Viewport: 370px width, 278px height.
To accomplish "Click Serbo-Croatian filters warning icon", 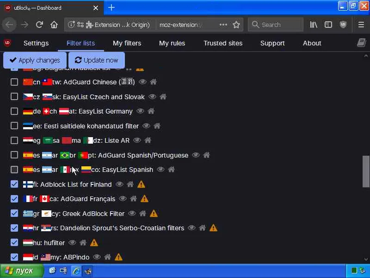I will pyautogui.click(x=213, y=228).
